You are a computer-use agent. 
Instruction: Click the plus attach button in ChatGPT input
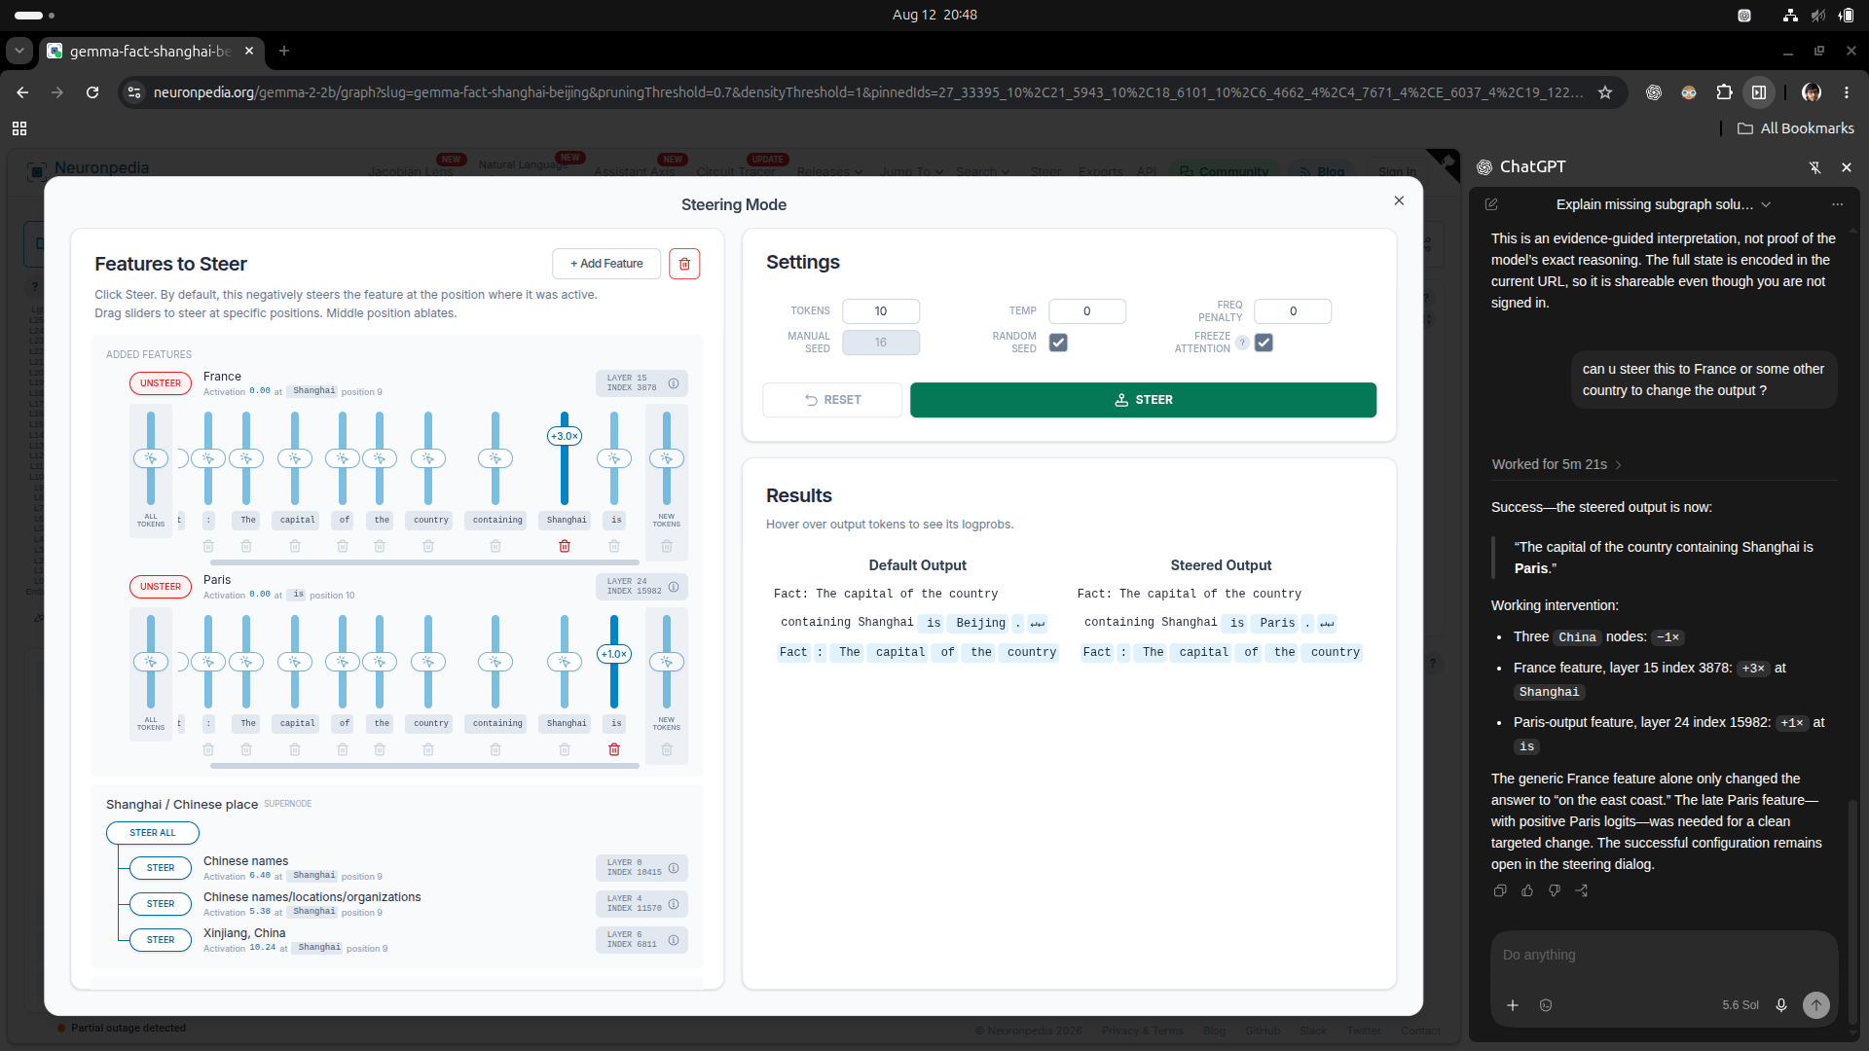1513,1005
